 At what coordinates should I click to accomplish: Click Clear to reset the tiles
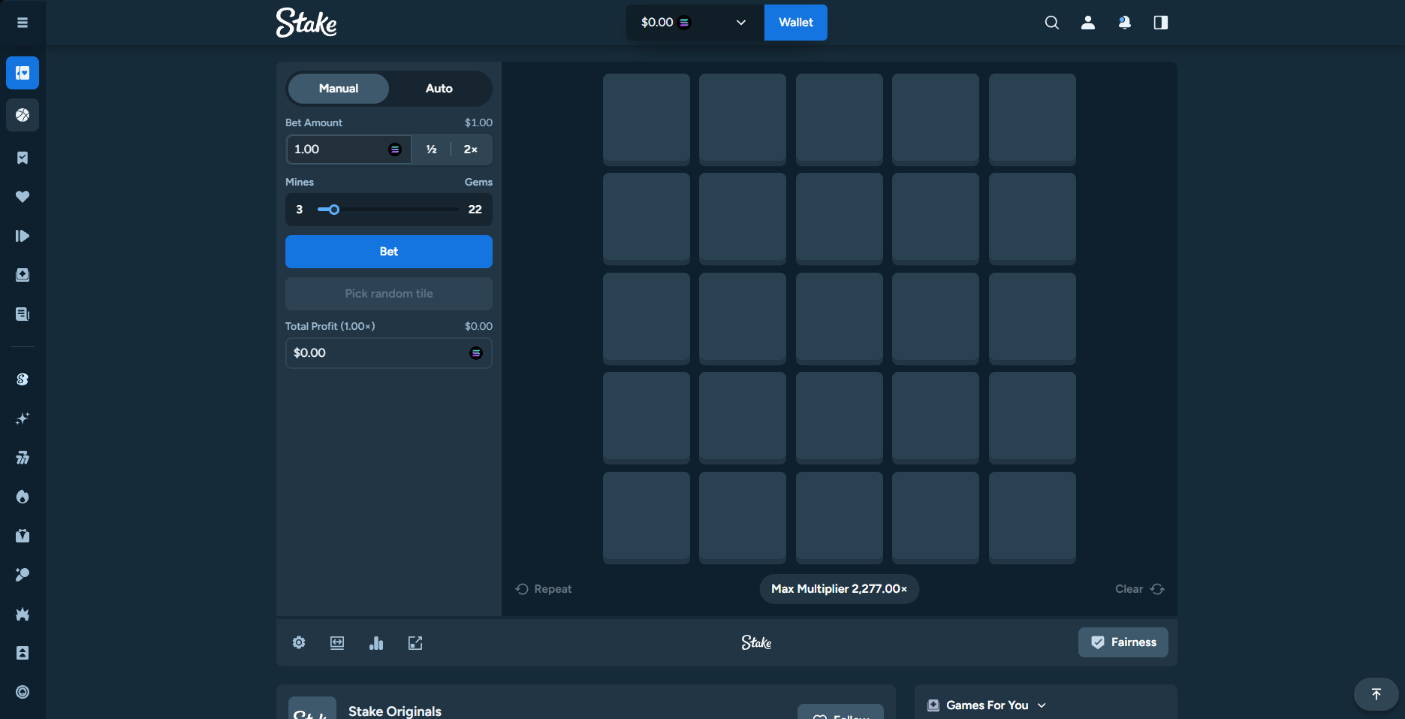pyautogui.click(x=1139, y=589)
